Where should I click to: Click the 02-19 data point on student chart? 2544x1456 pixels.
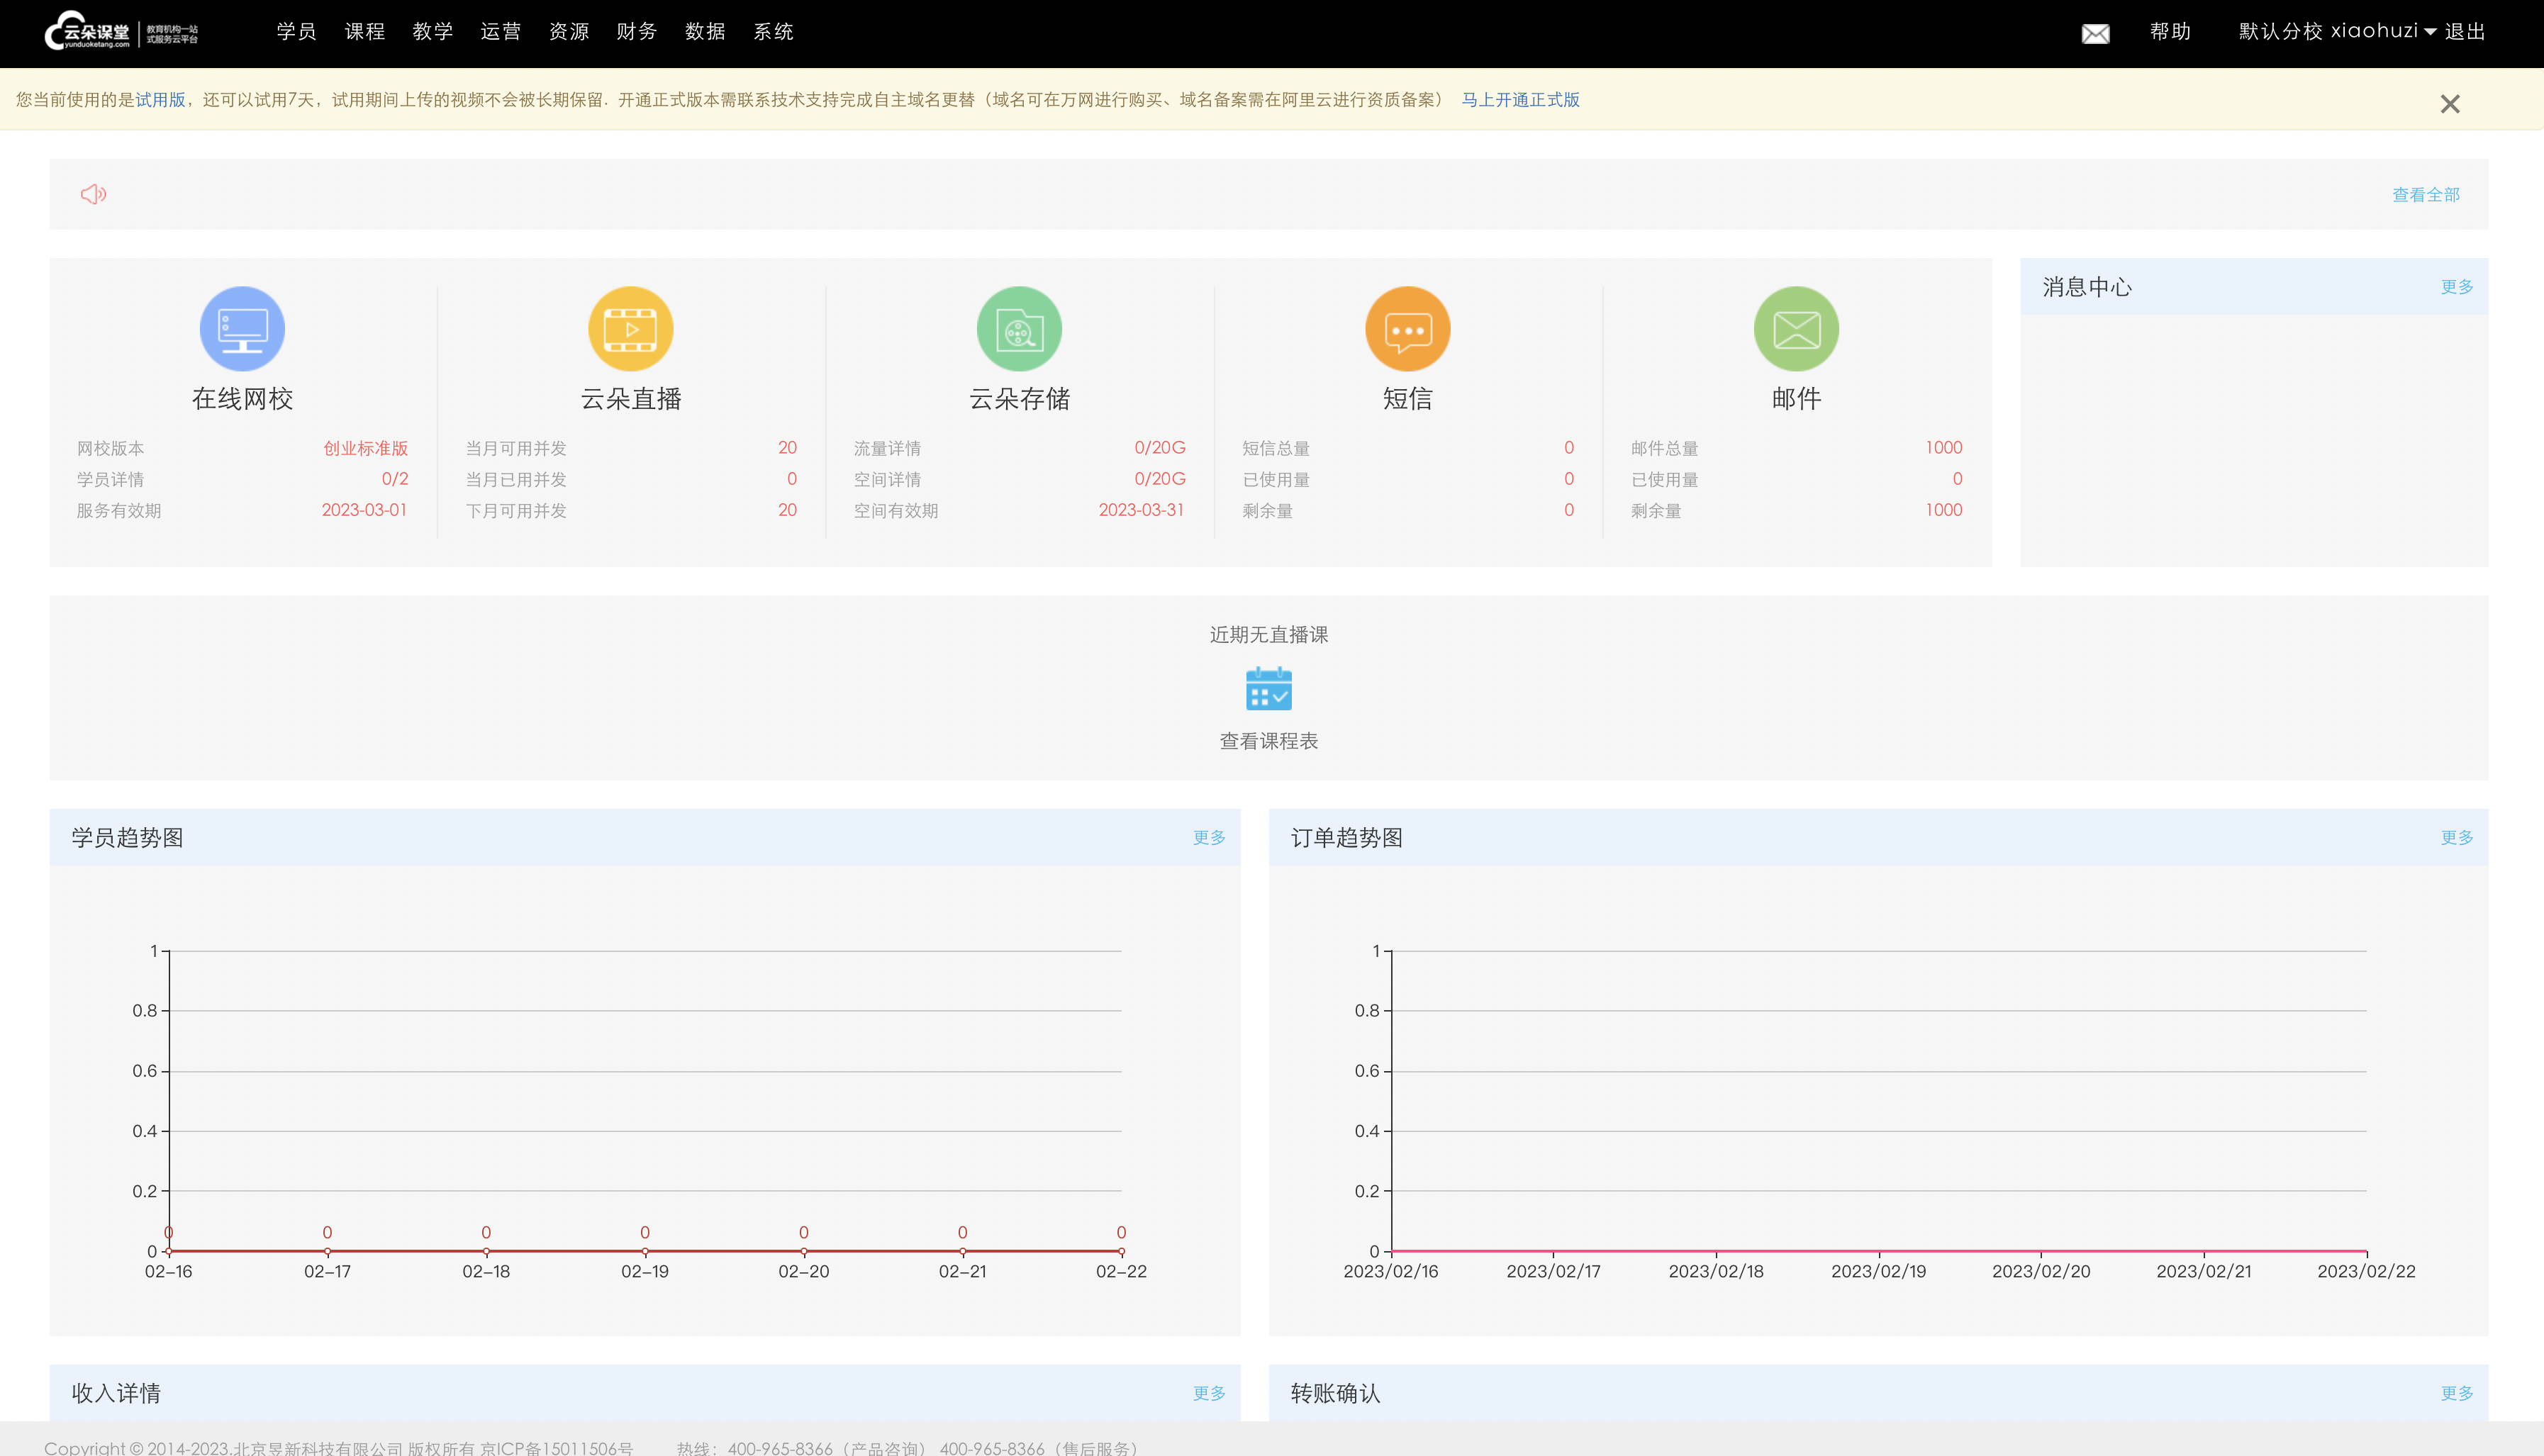pyautogui.click(x=645, y=1251)
